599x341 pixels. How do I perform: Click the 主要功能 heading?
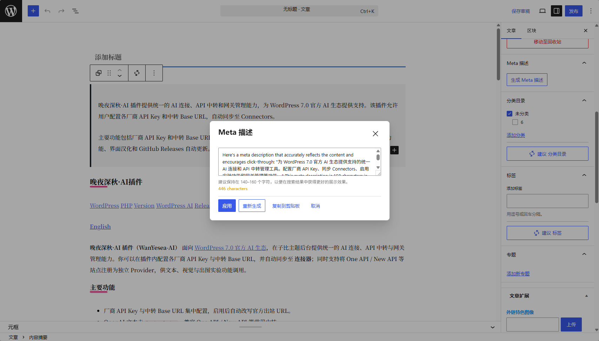click(102, 288)
